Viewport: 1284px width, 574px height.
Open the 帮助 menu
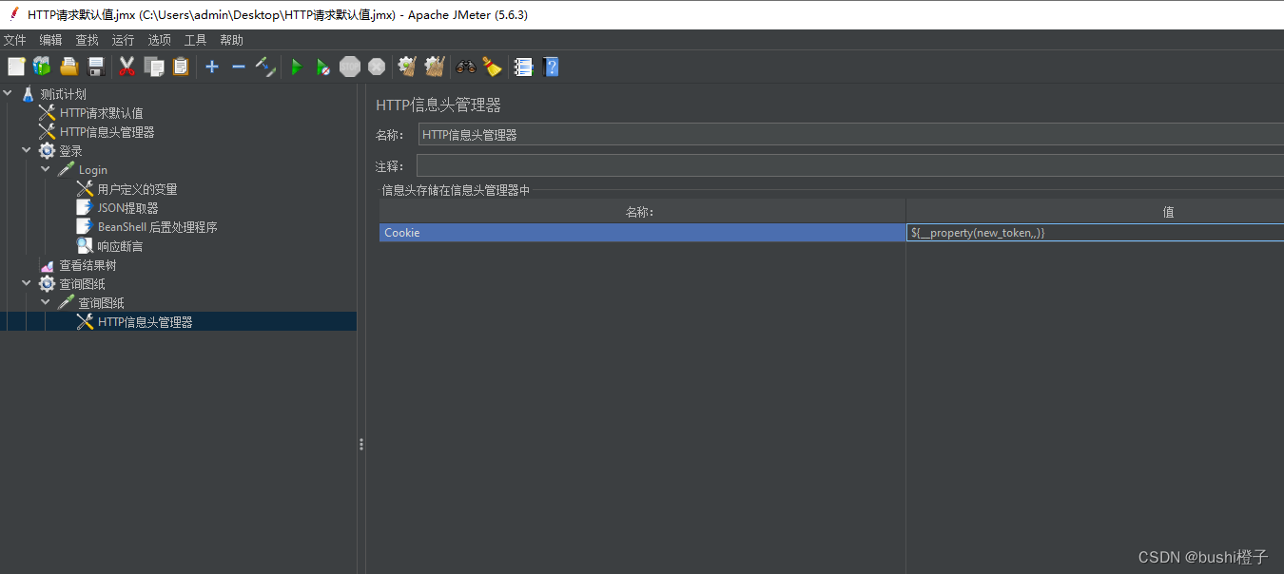(x=232, y=40)
